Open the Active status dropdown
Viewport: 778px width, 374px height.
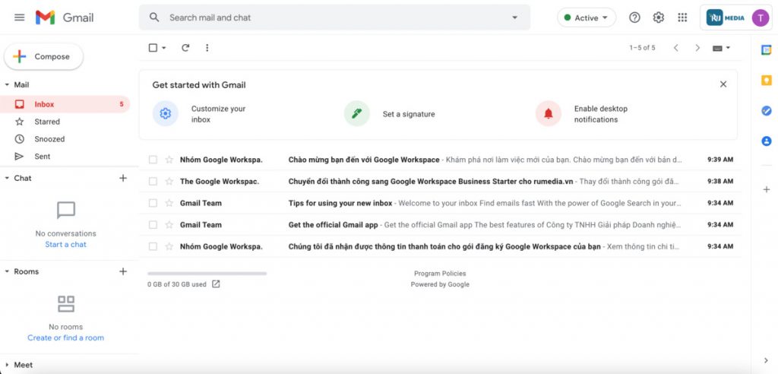pos(587,17)
